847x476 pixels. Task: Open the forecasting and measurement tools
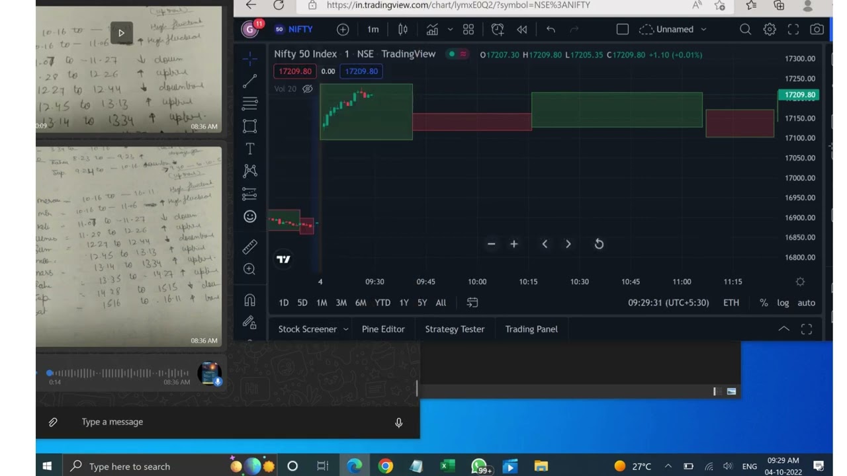(249, 194)
